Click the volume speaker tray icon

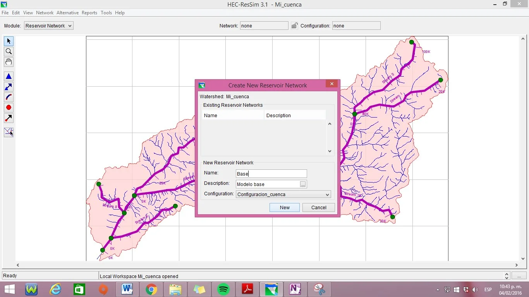click(x=475, y=290)
